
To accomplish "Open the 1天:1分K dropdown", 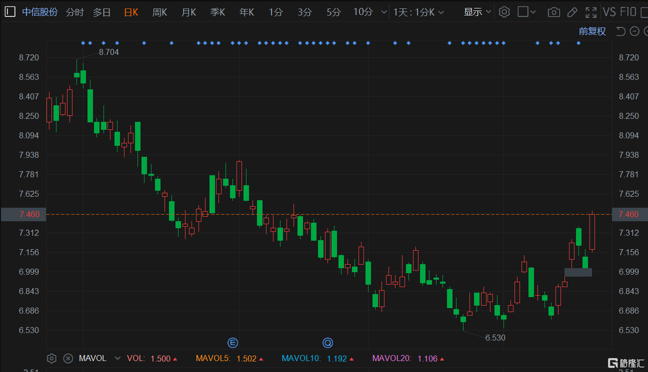I will (x=418, y=12).
